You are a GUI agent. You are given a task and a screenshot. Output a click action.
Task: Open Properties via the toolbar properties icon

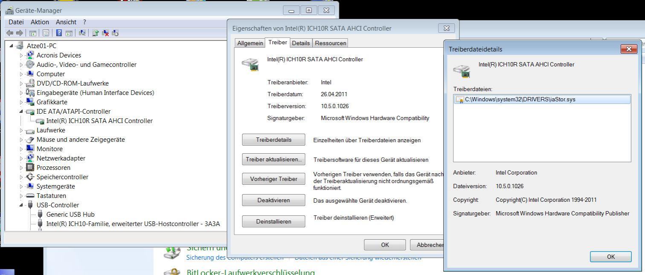[x=46, y=33]
